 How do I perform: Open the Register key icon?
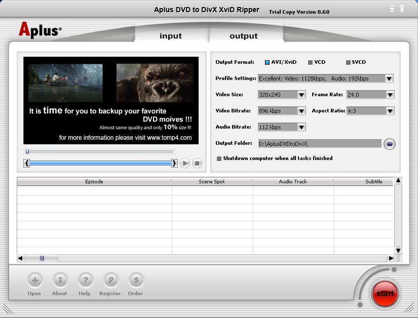coord(111,280)
